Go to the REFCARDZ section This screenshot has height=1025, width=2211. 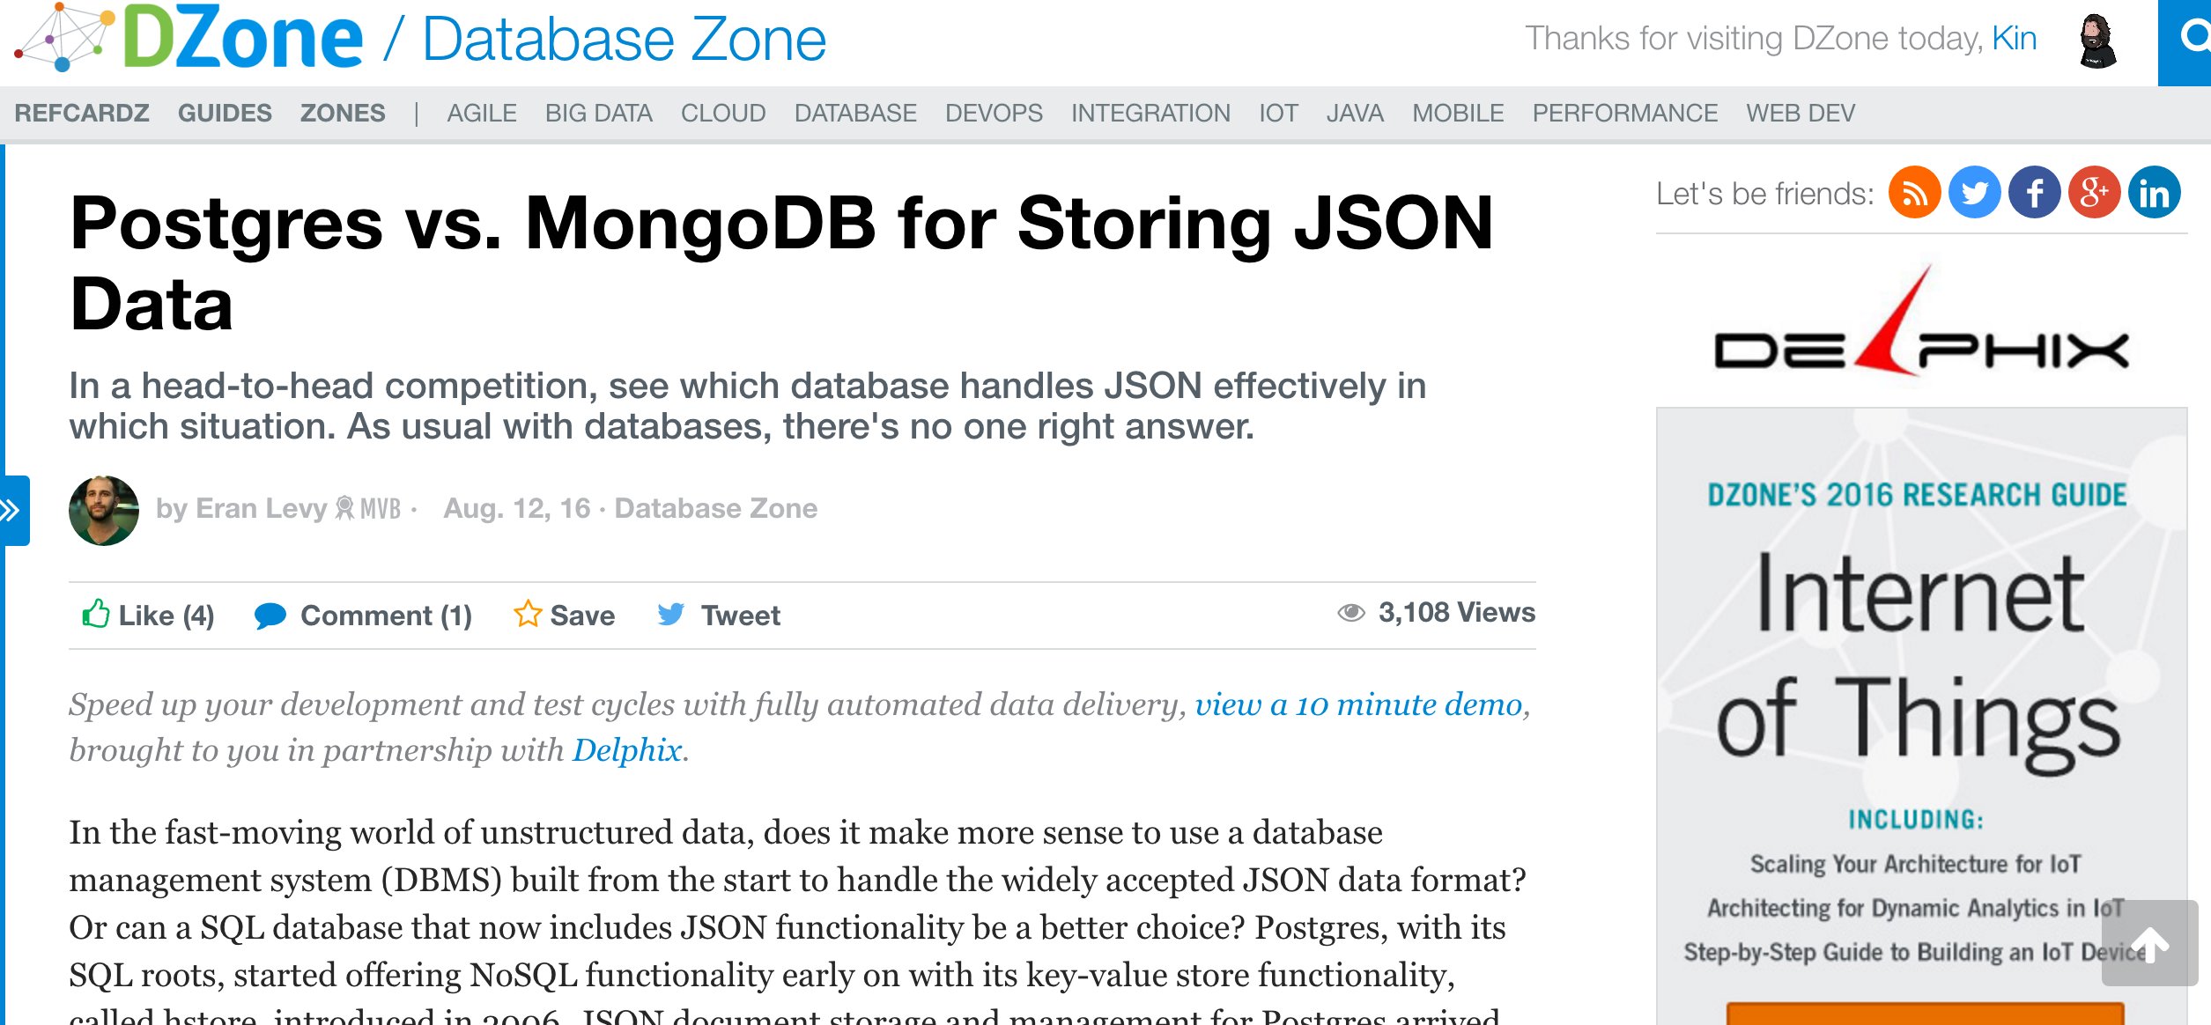coord(82,114)
